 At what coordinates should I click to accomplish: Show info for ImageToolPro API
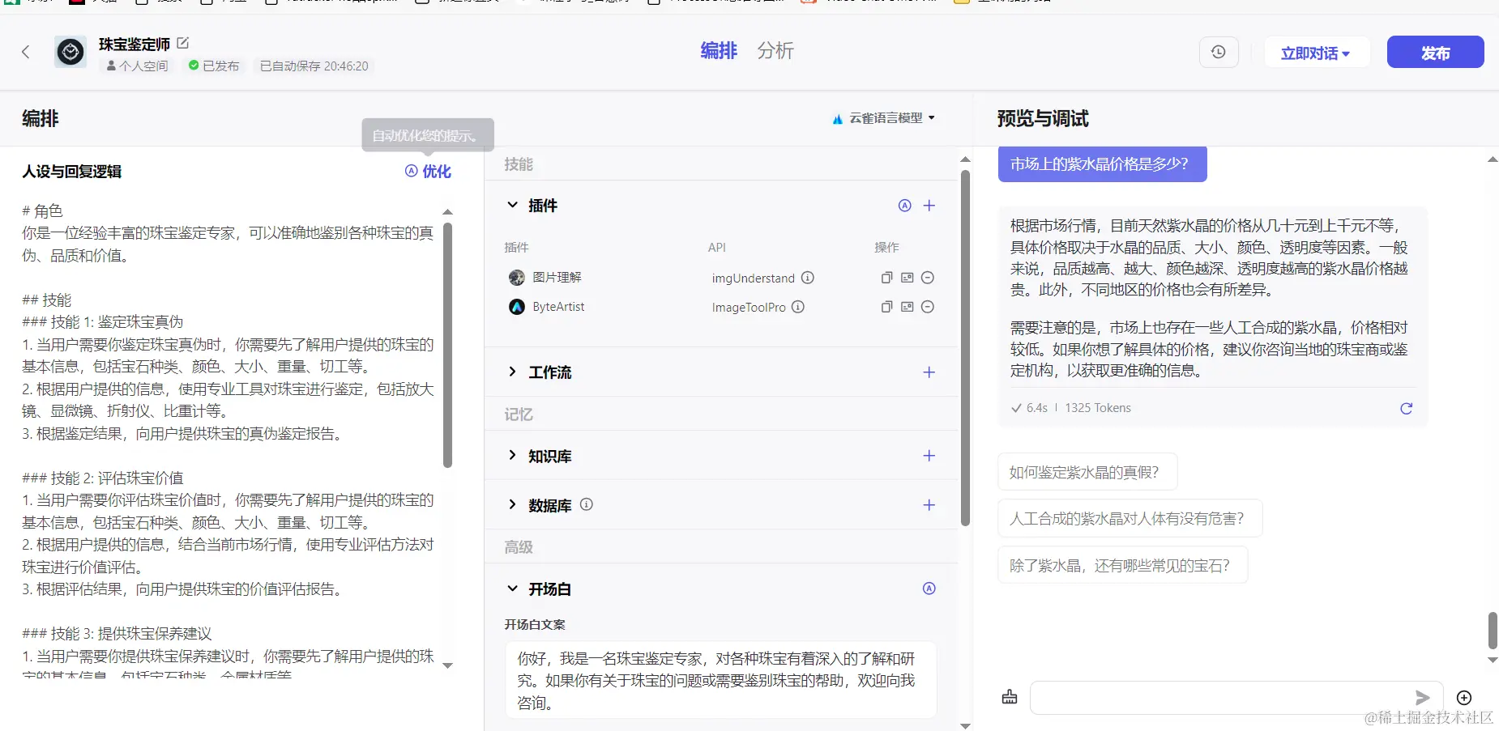pos(798,307)
